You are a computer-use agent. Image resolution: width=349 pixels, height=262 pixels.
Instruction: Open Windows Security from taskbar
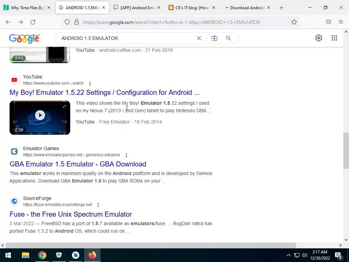click(x=59, y=255)
